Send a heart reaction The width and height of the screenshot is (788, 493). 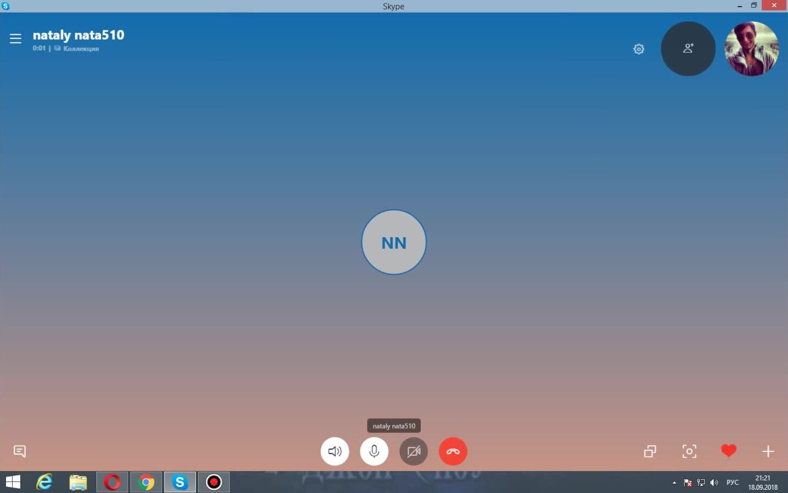click(729, 451)
